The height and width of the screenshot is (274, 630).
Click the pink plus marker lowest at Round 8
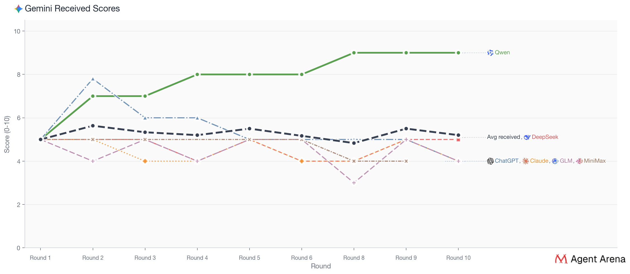click(x=354, y=183)
